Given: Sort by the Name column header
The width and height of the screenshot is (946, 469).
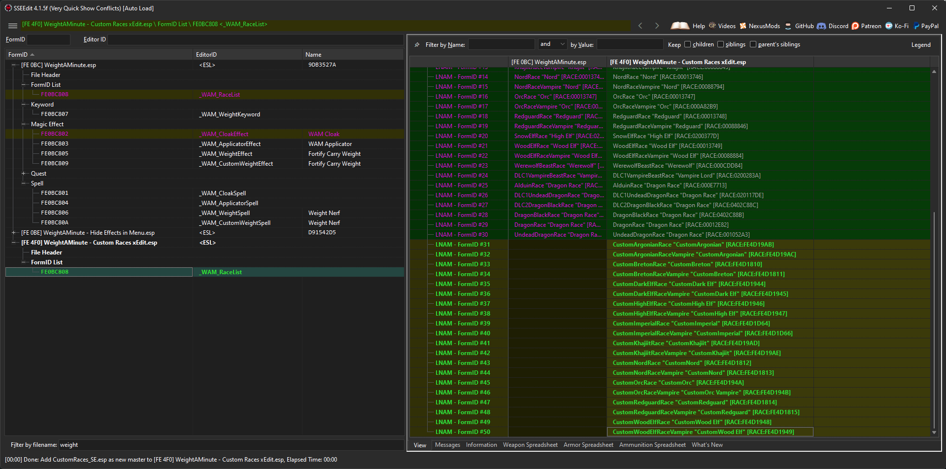Looking at the screenshot, I should point(353,55).
